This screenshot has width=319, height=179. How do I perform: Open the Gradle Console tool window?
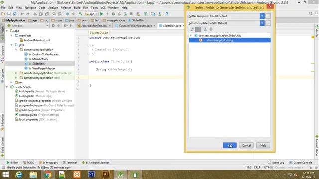pos(301,163)
